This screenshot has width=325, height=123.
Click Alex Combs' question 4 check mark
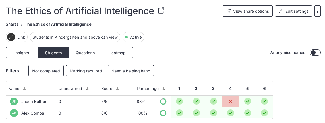230,113
